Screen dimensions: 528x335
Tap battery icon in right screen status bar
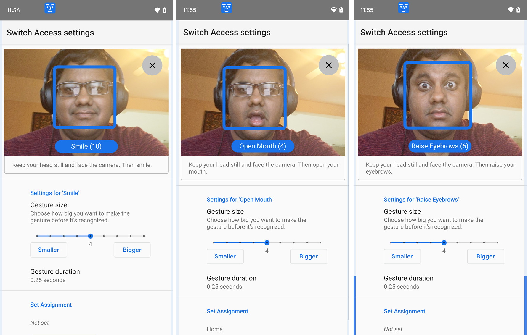(x=518, y=10)
